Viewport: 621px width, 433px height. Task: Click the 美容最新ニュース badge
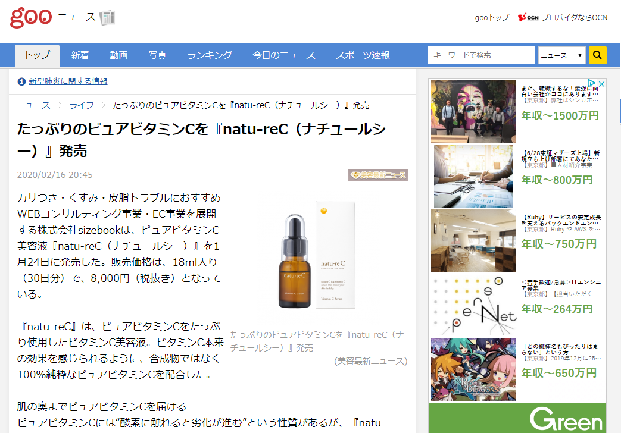tap(378, 175)
